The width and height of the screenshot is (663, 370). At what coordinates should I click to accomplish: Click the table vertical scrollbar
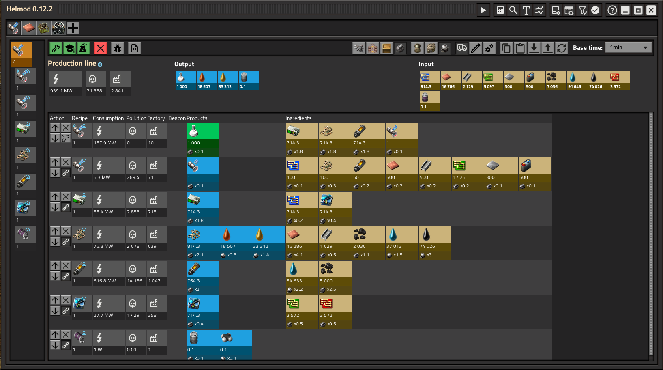(651, 234)
